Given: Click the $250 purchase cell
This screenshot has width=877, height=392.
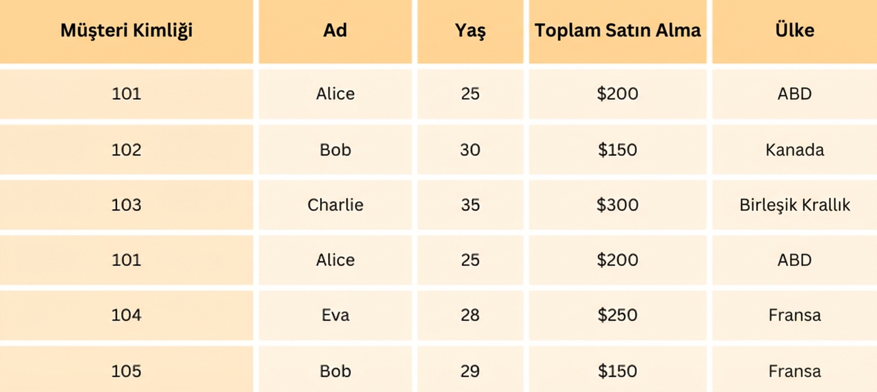Looking at the screenshot, I should click(x=617, y=315).
